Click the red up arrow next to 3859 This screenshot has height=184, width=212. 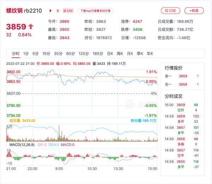31,26
